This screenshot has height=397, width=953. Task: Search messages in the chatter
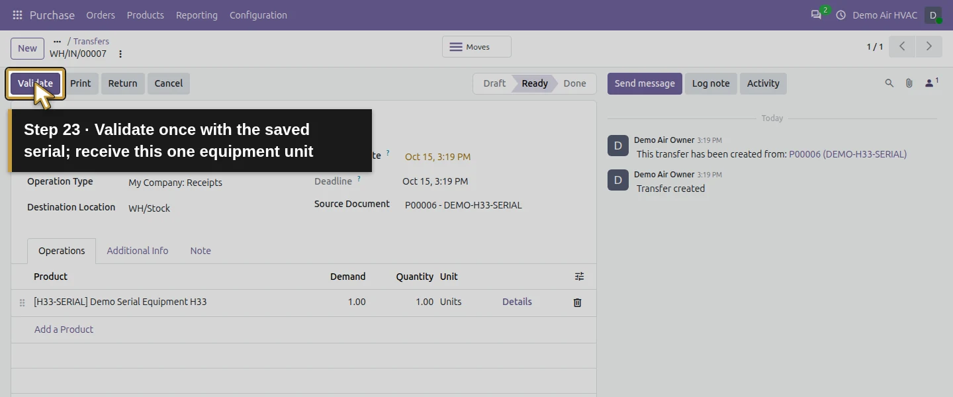pyautogui.click(x=889, y=83)
